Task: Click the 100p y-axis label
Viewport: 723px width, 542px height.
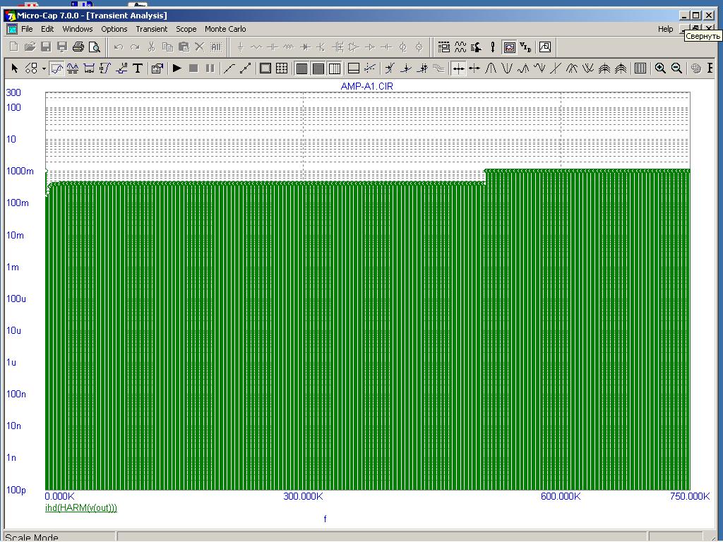Action: [16, 490]
